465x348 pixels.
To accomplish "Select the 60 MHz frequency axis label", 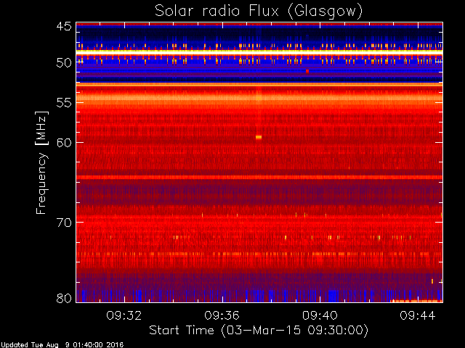I will [x=64, y=142].
